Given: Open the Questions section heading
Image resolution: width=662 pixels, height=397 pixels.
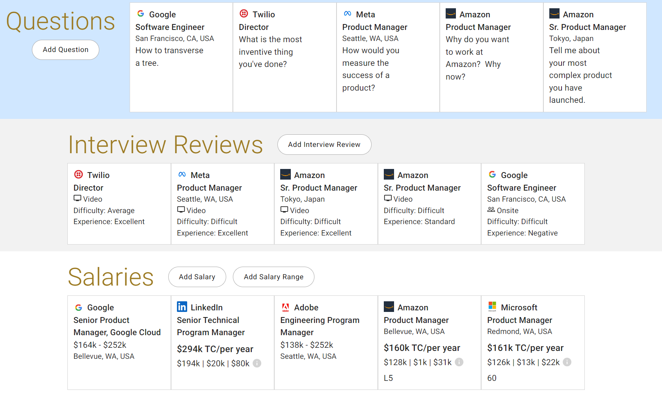Looking at the screenshot, I should click(x=60, y=21).
